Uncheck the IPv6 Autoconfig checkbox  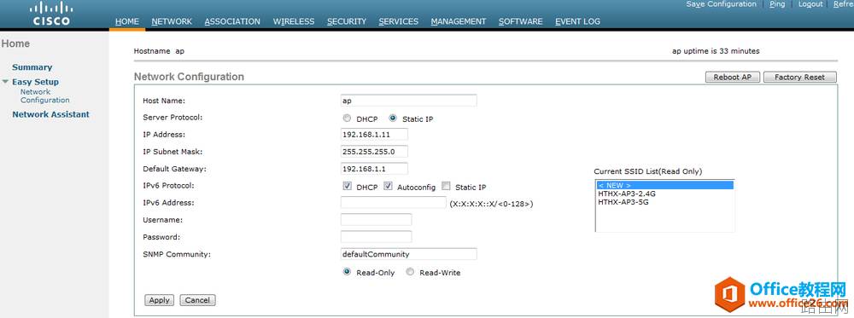[388, 186]
